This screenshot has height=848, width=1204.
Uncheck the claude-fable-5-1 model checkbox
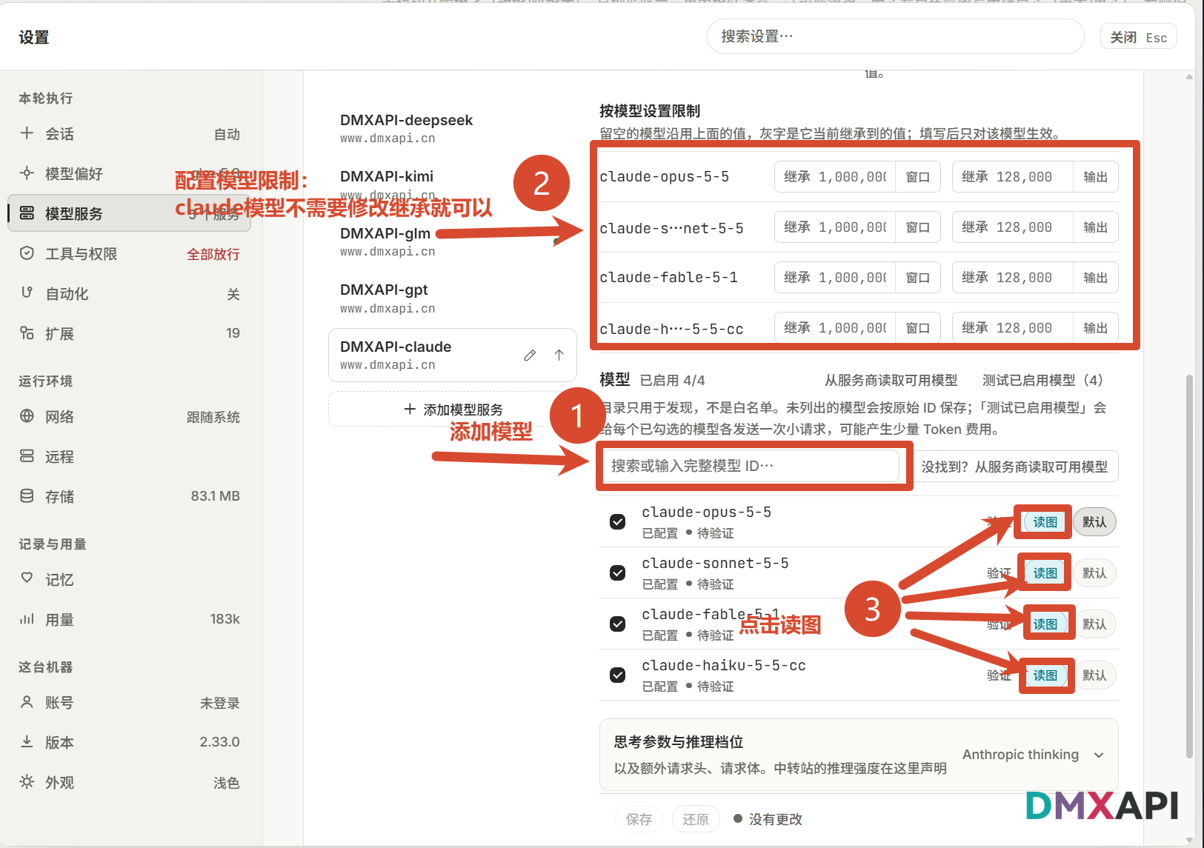pos(617,624)
